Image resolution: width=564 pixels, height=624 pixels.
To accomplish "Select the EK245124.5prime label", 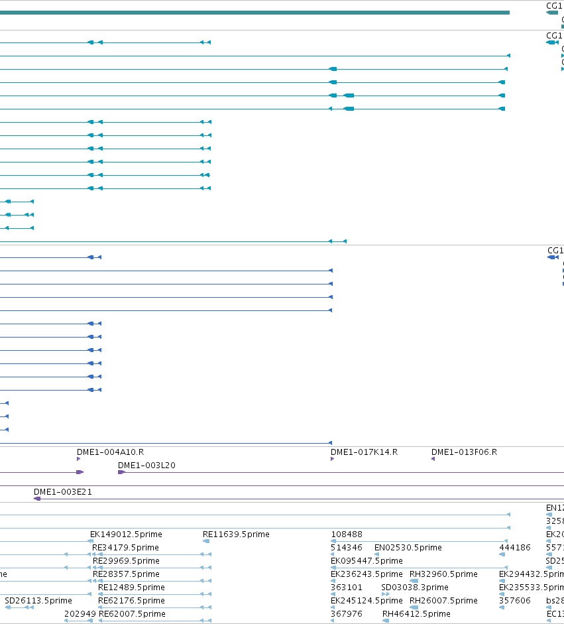I will click(x=367, y=601).
